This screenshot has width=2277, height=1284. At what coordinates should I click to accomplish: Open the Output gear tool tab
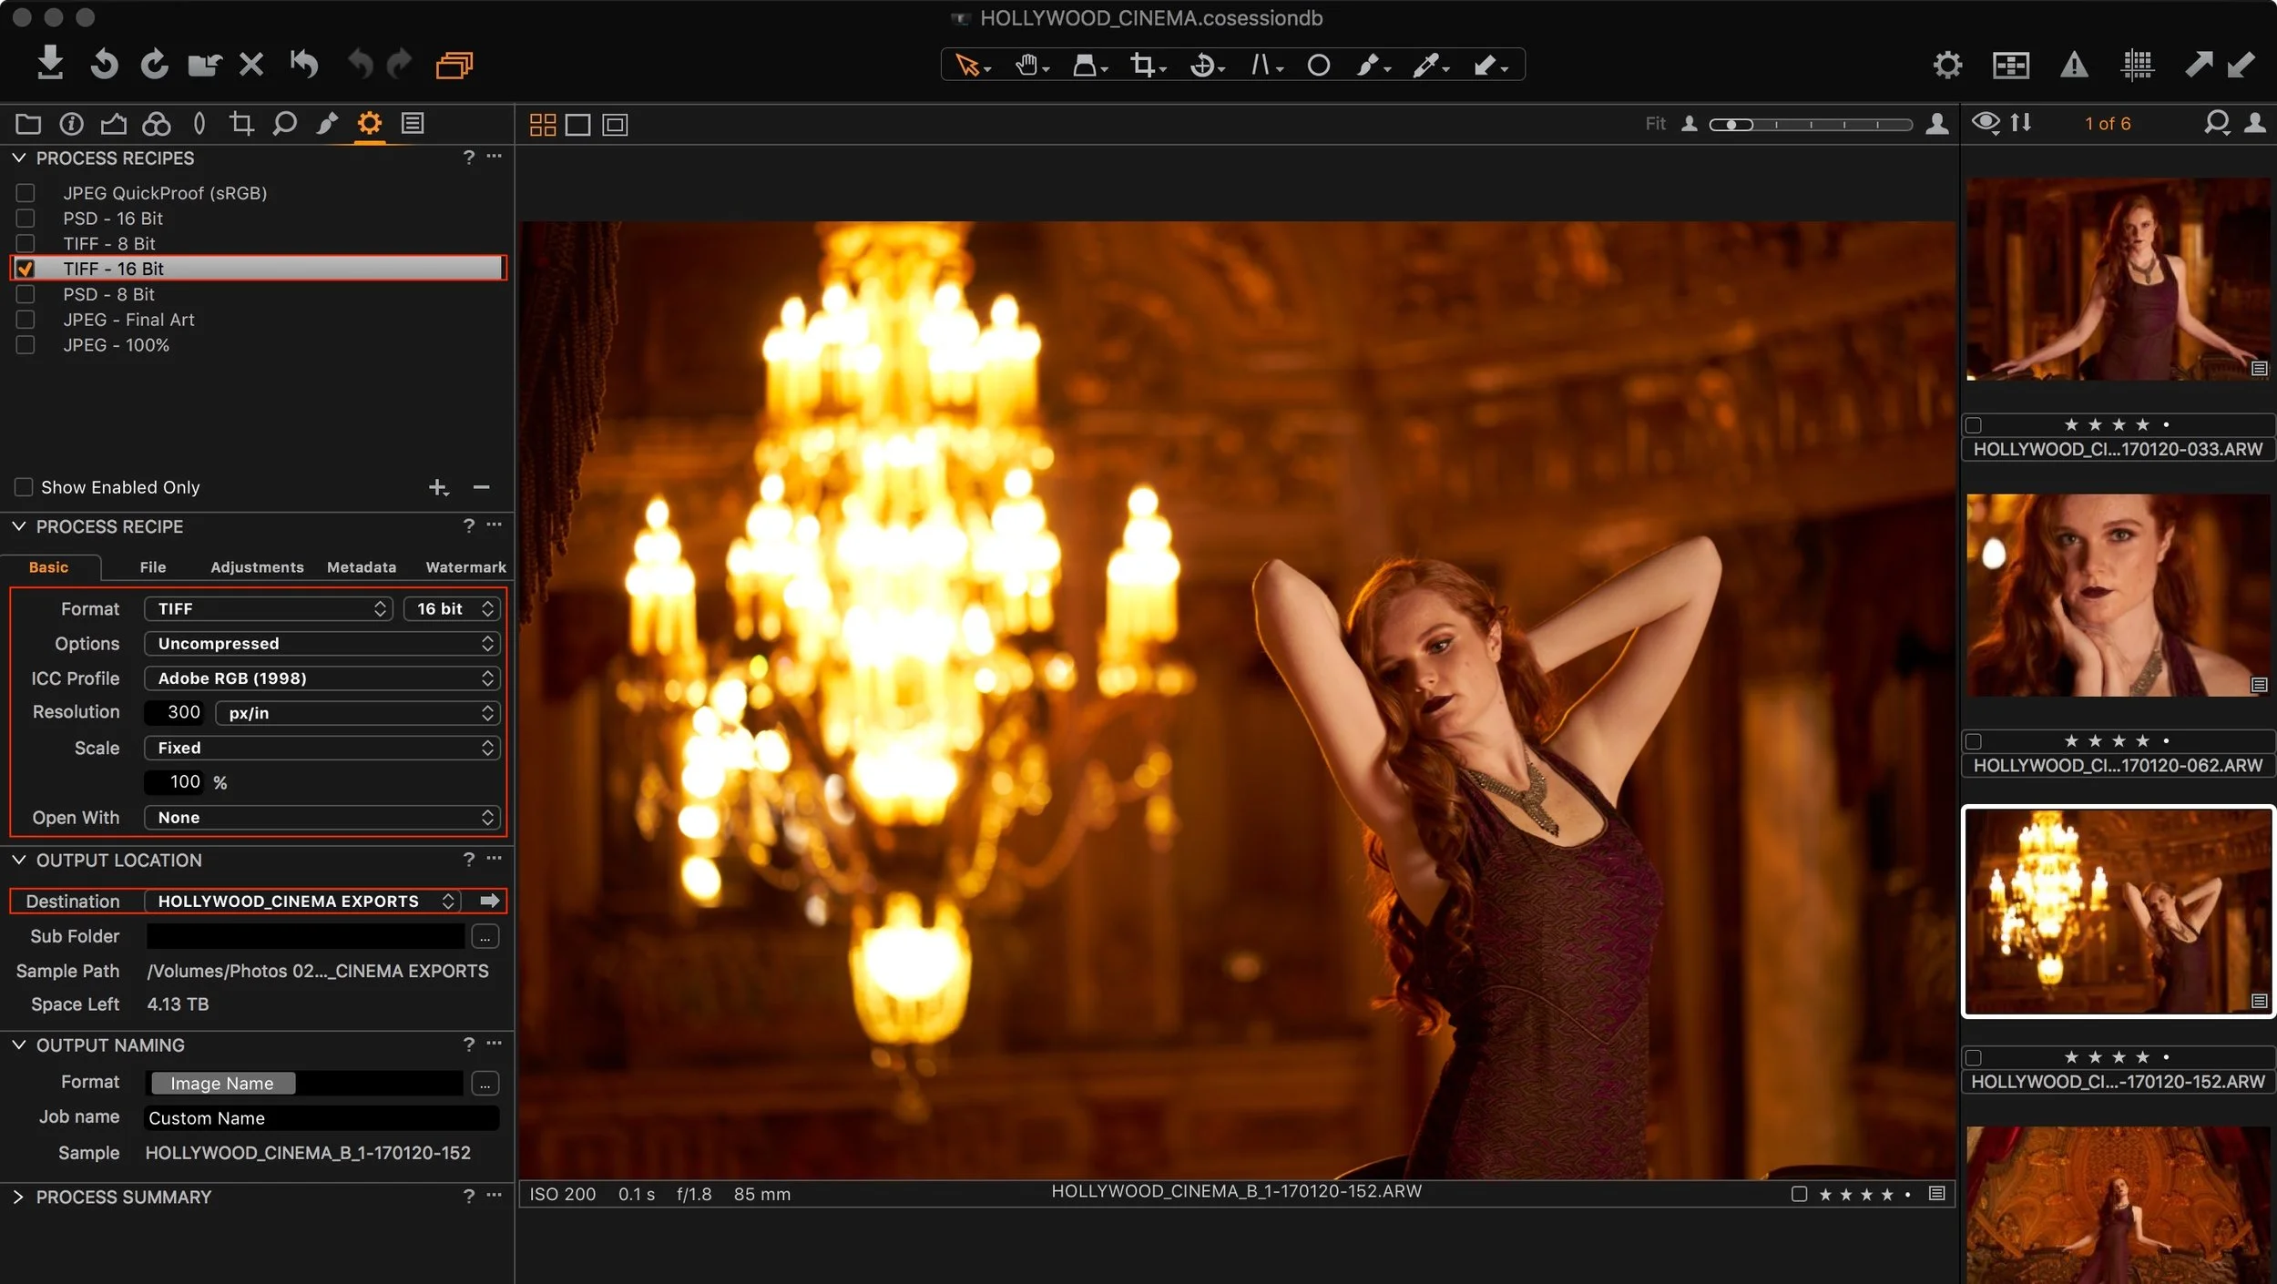(x=369, y=123)
